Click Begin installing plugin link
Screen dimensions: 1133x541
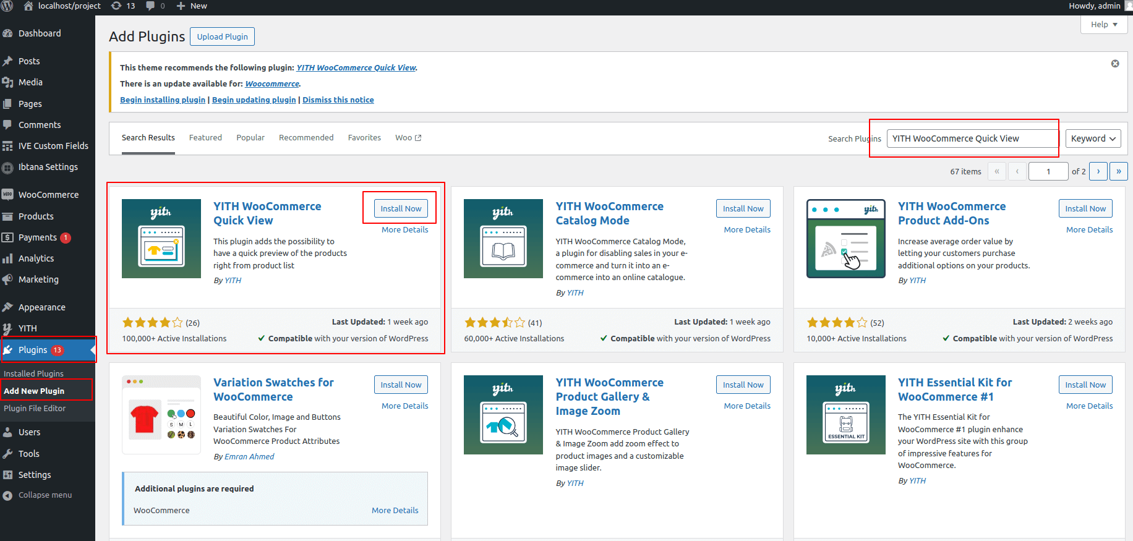(163, 100)
